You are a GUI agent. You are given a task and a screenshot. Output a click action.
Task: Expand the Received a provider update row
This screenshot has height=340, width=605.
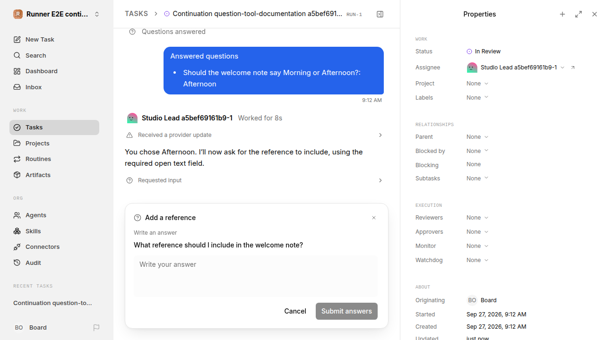(x=254, y=135)
